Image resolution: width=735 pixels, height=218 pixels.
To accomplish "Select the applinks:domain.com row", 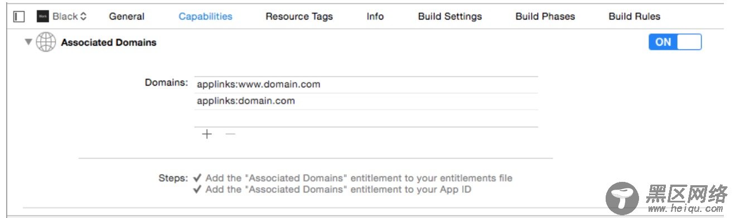I will coord(366,101).
